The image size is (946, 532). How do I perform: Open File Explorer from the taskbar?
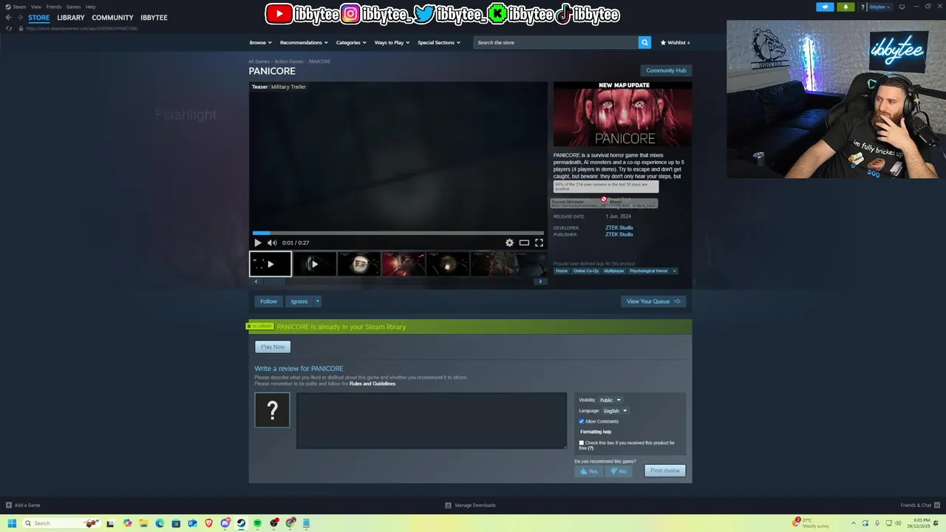click(143, 523)
